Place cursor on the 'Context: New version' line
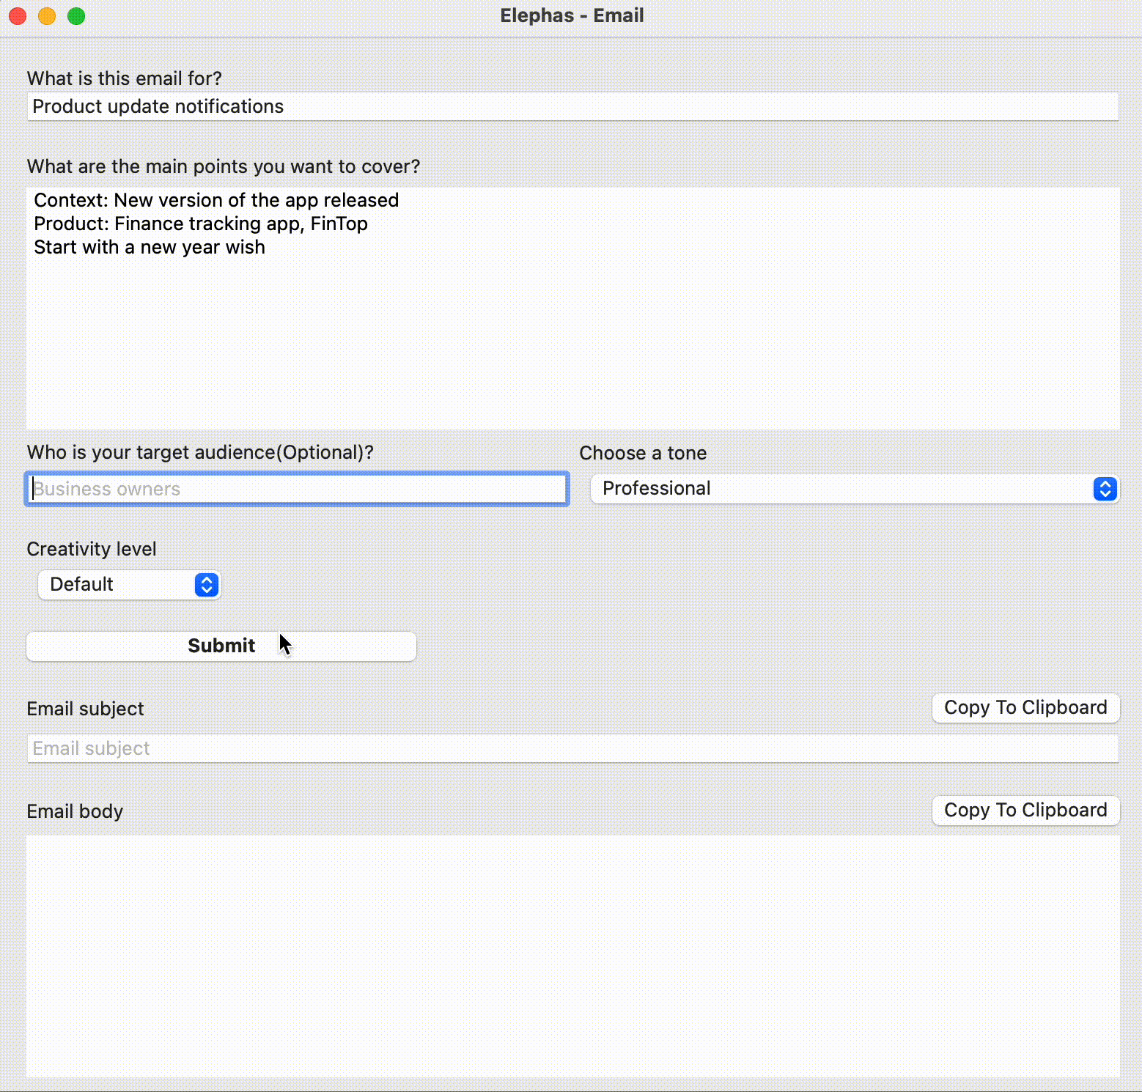This screenshot has width=1142, height=1092. pos(216,200)
